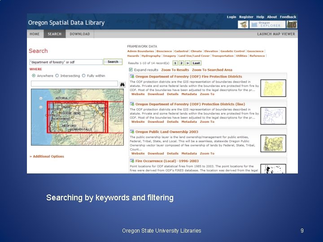Click Protection Districts (line) map thumbnail

click(x=273, y=116)
